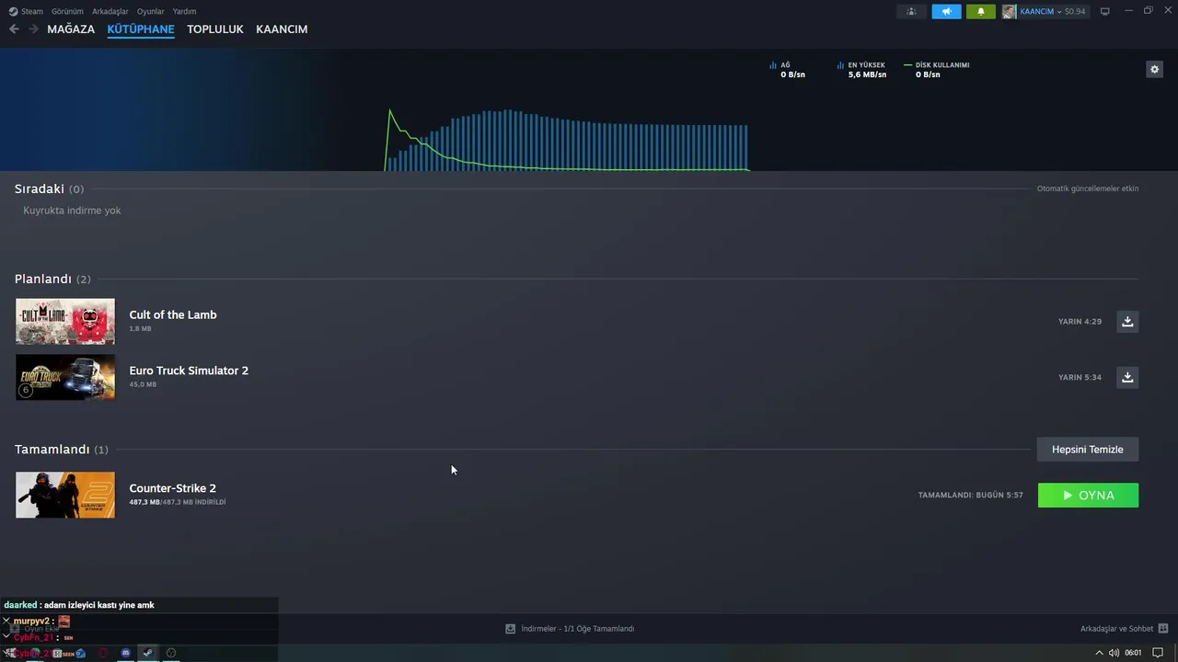Screen dimensions: 1178x662
Task: Open the Steam menu
Action: point(26,11)
